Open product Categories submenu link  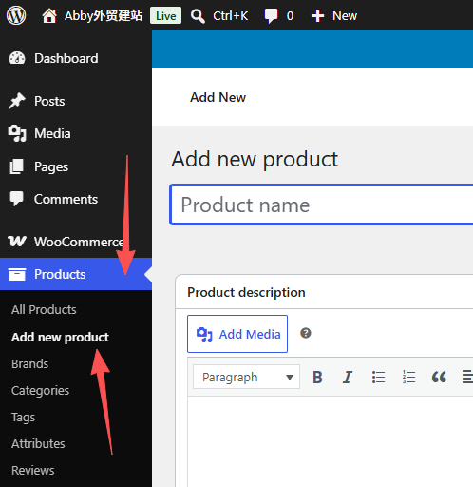click(x=40, y=391)
